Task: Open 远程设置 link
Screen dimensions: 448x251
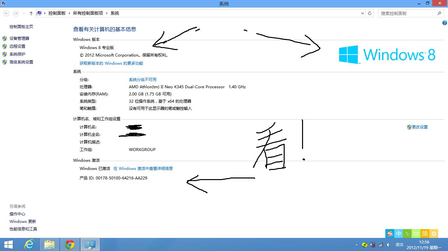Action: 17,46
